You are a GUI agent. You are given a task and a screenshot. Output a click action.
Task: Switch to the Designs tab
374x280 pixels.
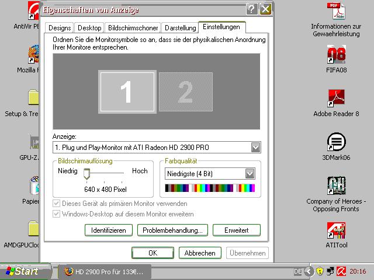[x=60, y=28]
